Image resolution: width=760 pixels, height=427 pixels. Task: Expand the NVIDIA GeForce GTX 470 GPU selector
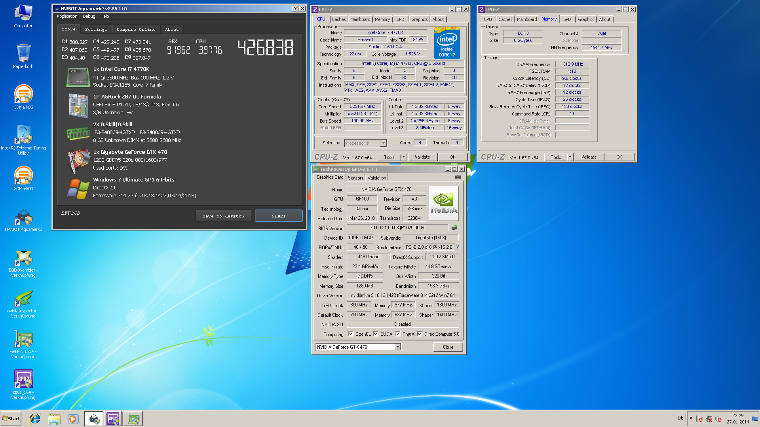(x=398, y=347)
